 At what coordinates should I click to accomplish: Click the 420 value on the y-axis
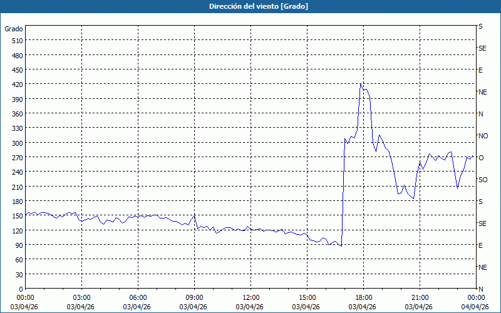16,85
